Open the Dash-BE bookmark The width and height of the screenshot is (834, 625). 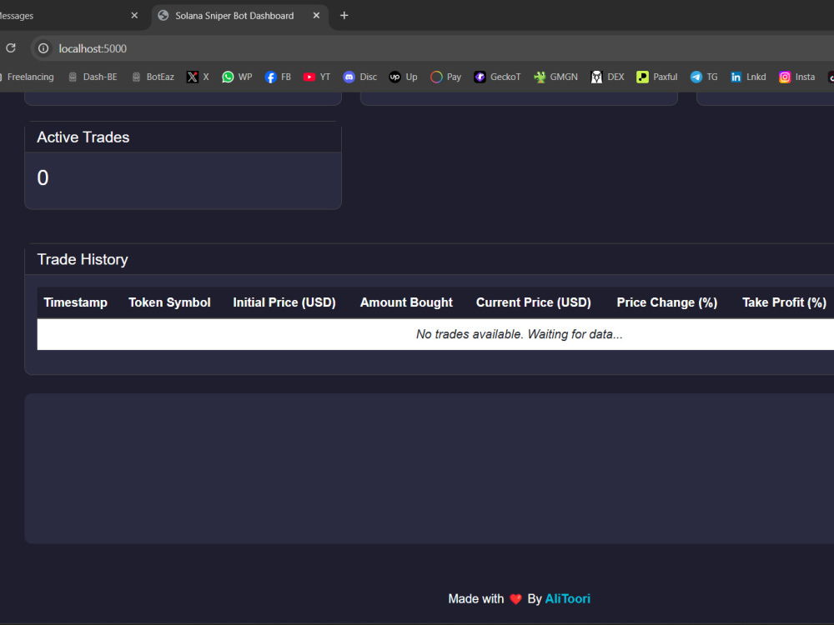93,77
